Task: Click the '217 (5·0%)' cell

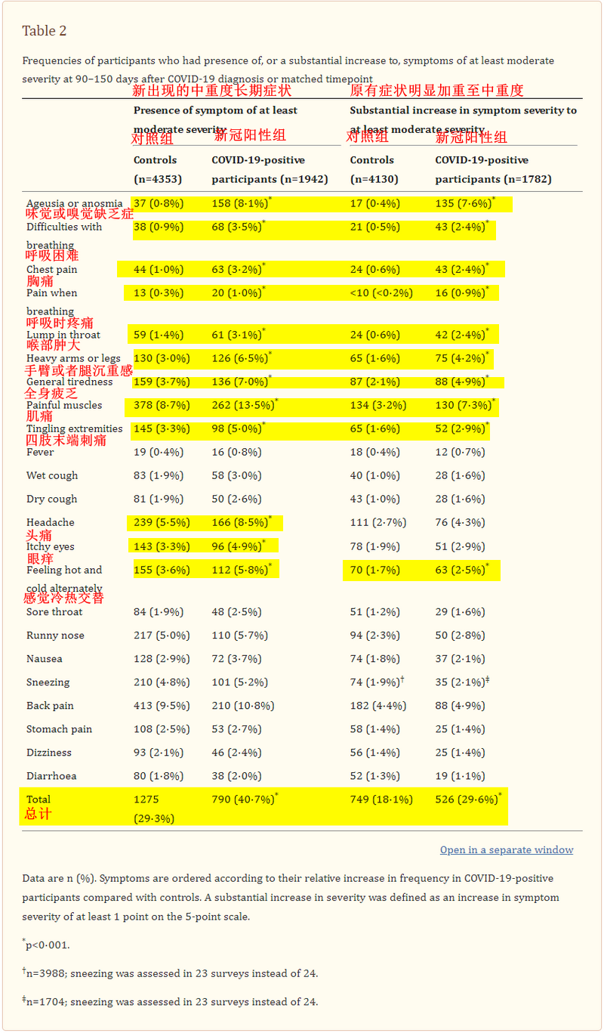Action: pos(161,636)
